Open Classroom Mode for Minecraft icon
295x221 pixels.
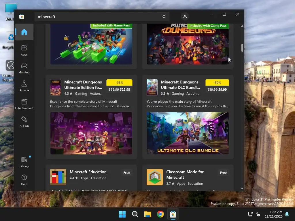155,177
